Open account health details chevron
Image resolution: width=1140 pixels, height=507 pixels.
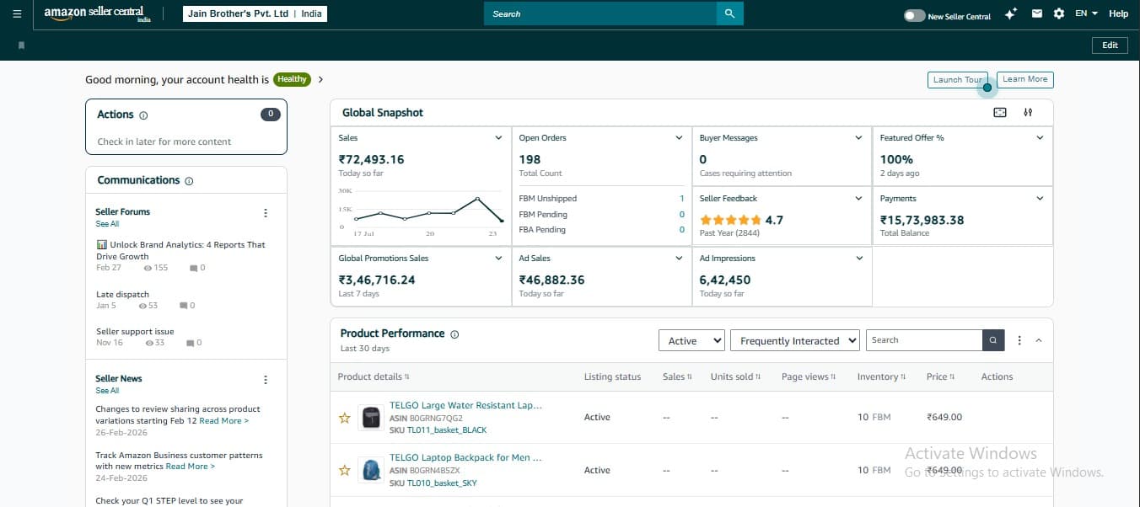tap(320, 80)
